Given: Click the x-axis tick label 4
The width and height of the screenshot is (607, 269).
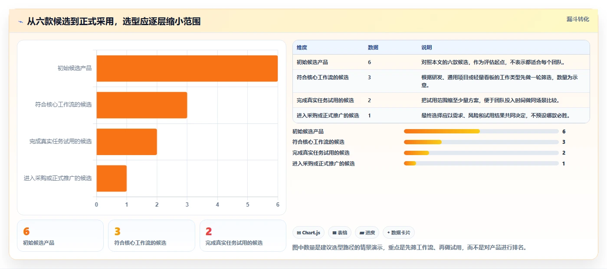Looking at the screenshot, I should (x=217, y=204).
